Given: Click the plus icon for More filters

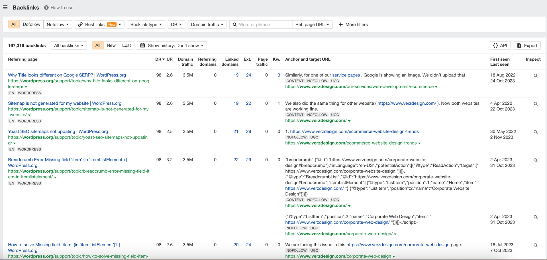Looking at the screenshot, I should [x=340, y=24].
